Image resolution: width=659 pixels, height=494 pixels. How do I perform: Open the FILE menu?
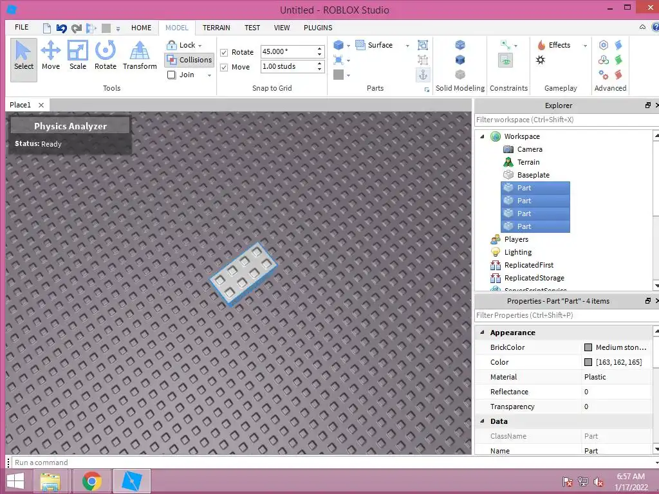[21, 27]
